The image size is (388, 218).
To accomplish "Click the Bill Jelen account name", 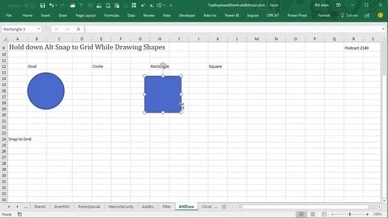I will [x=321, y=5].
